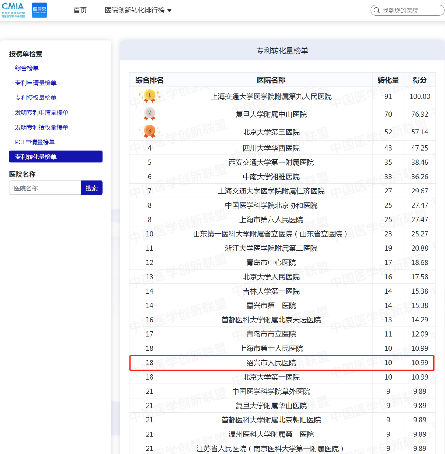Select 北京大学人民医院 row
The image size is (445, 454).
[x=282, y=277]
